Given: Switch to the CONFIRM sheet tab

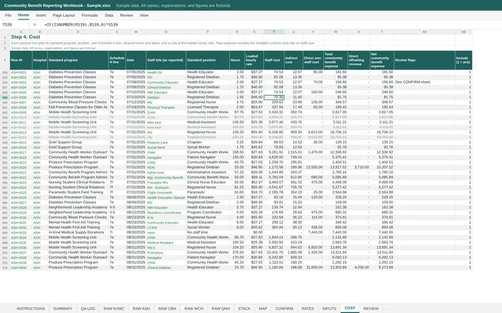Looking at the screenshot, I should 284,309.
